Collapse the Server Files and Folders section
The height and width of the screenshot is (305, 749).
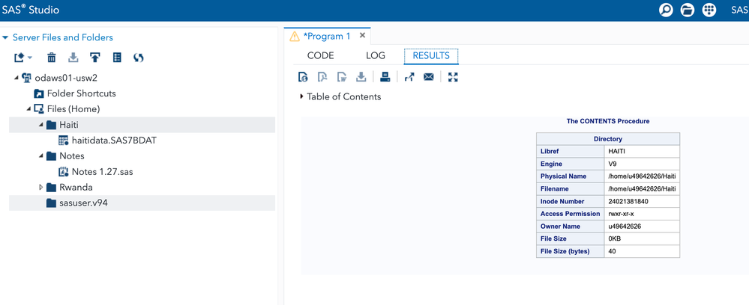point(5,37)
